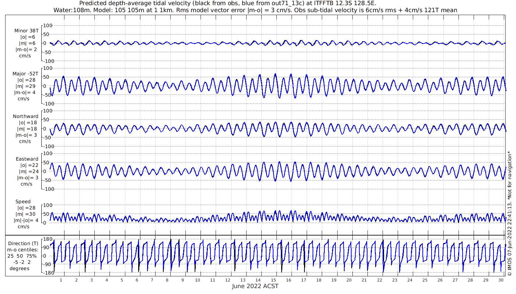Click "|m|-|o|= 4" in the Speed panel
Screen dimensions: 516x294
click(x=26, y=220)
